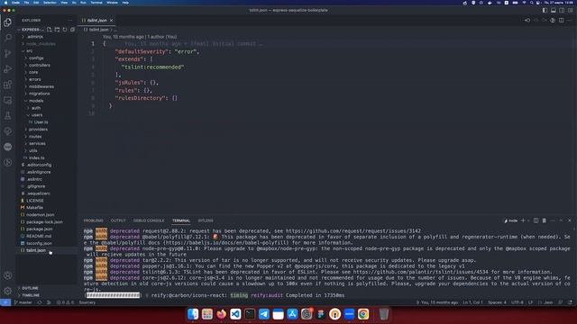
Task: Split the editor right
Action: coord(561,21)
